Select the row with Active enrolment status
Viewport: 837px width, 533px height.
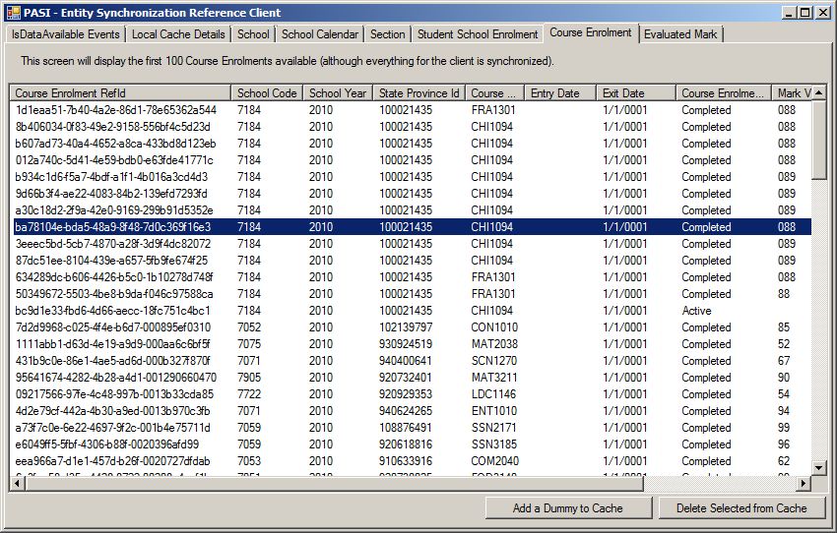click(x=394, y=311)
